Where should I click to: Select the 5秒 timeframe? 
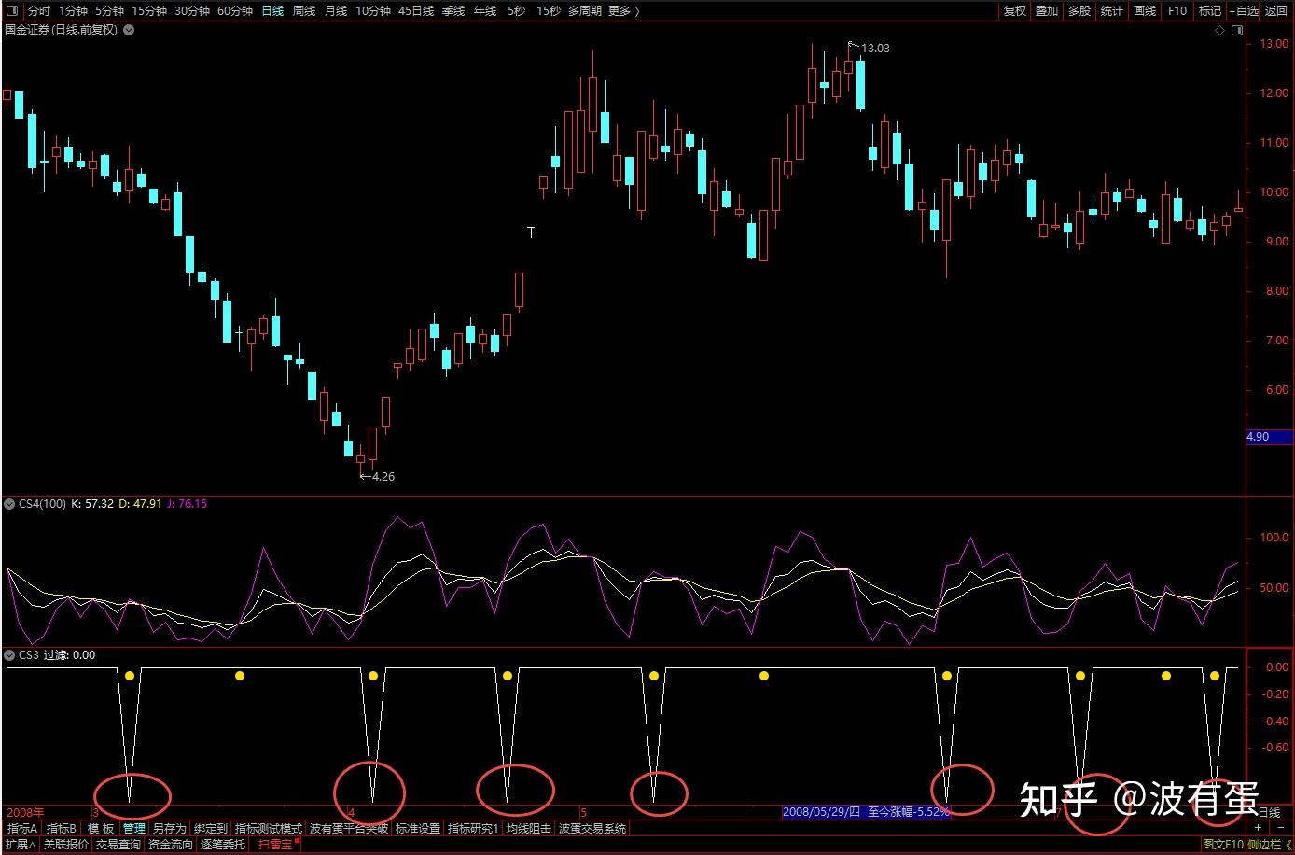click(x=517, y=11)
